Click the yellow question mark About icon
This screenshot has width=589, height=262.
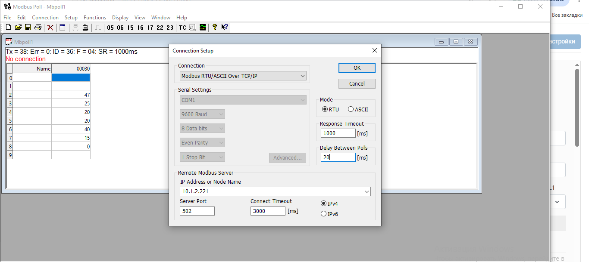(x=215, y=28)
